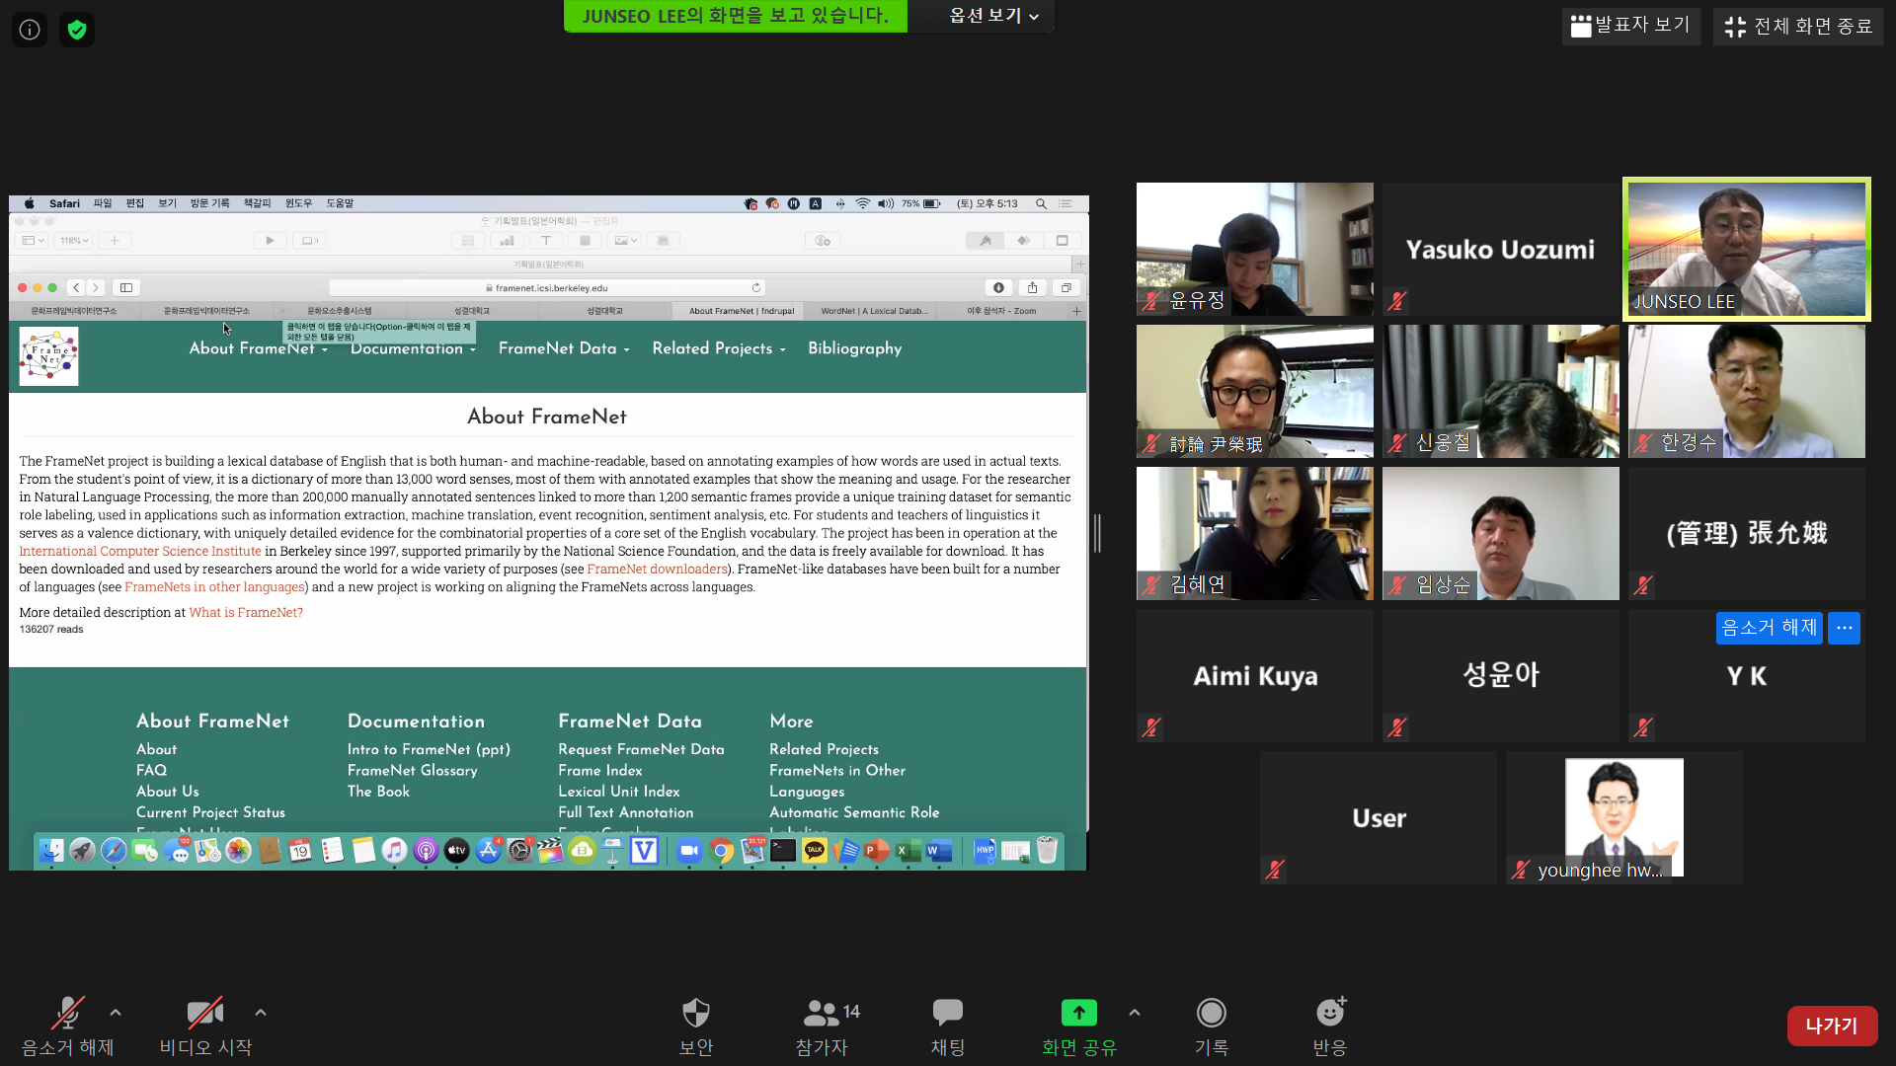Exit full screen mode button
1896x1066 pixels.
1798,26
